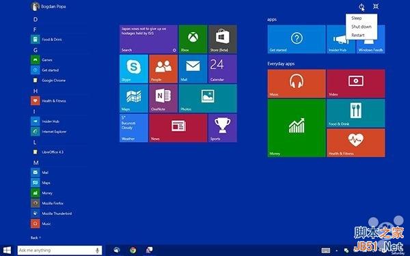The height and width of the screenshot is (256, 410).
Task: Click the Search news headline tile
Action: (x=148, y=39)
